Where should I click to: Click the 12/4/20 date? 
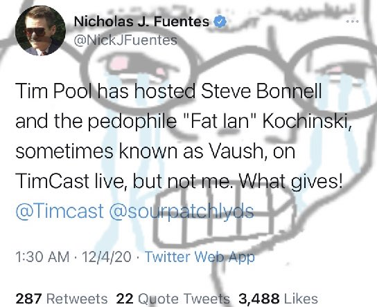(107, 257)
